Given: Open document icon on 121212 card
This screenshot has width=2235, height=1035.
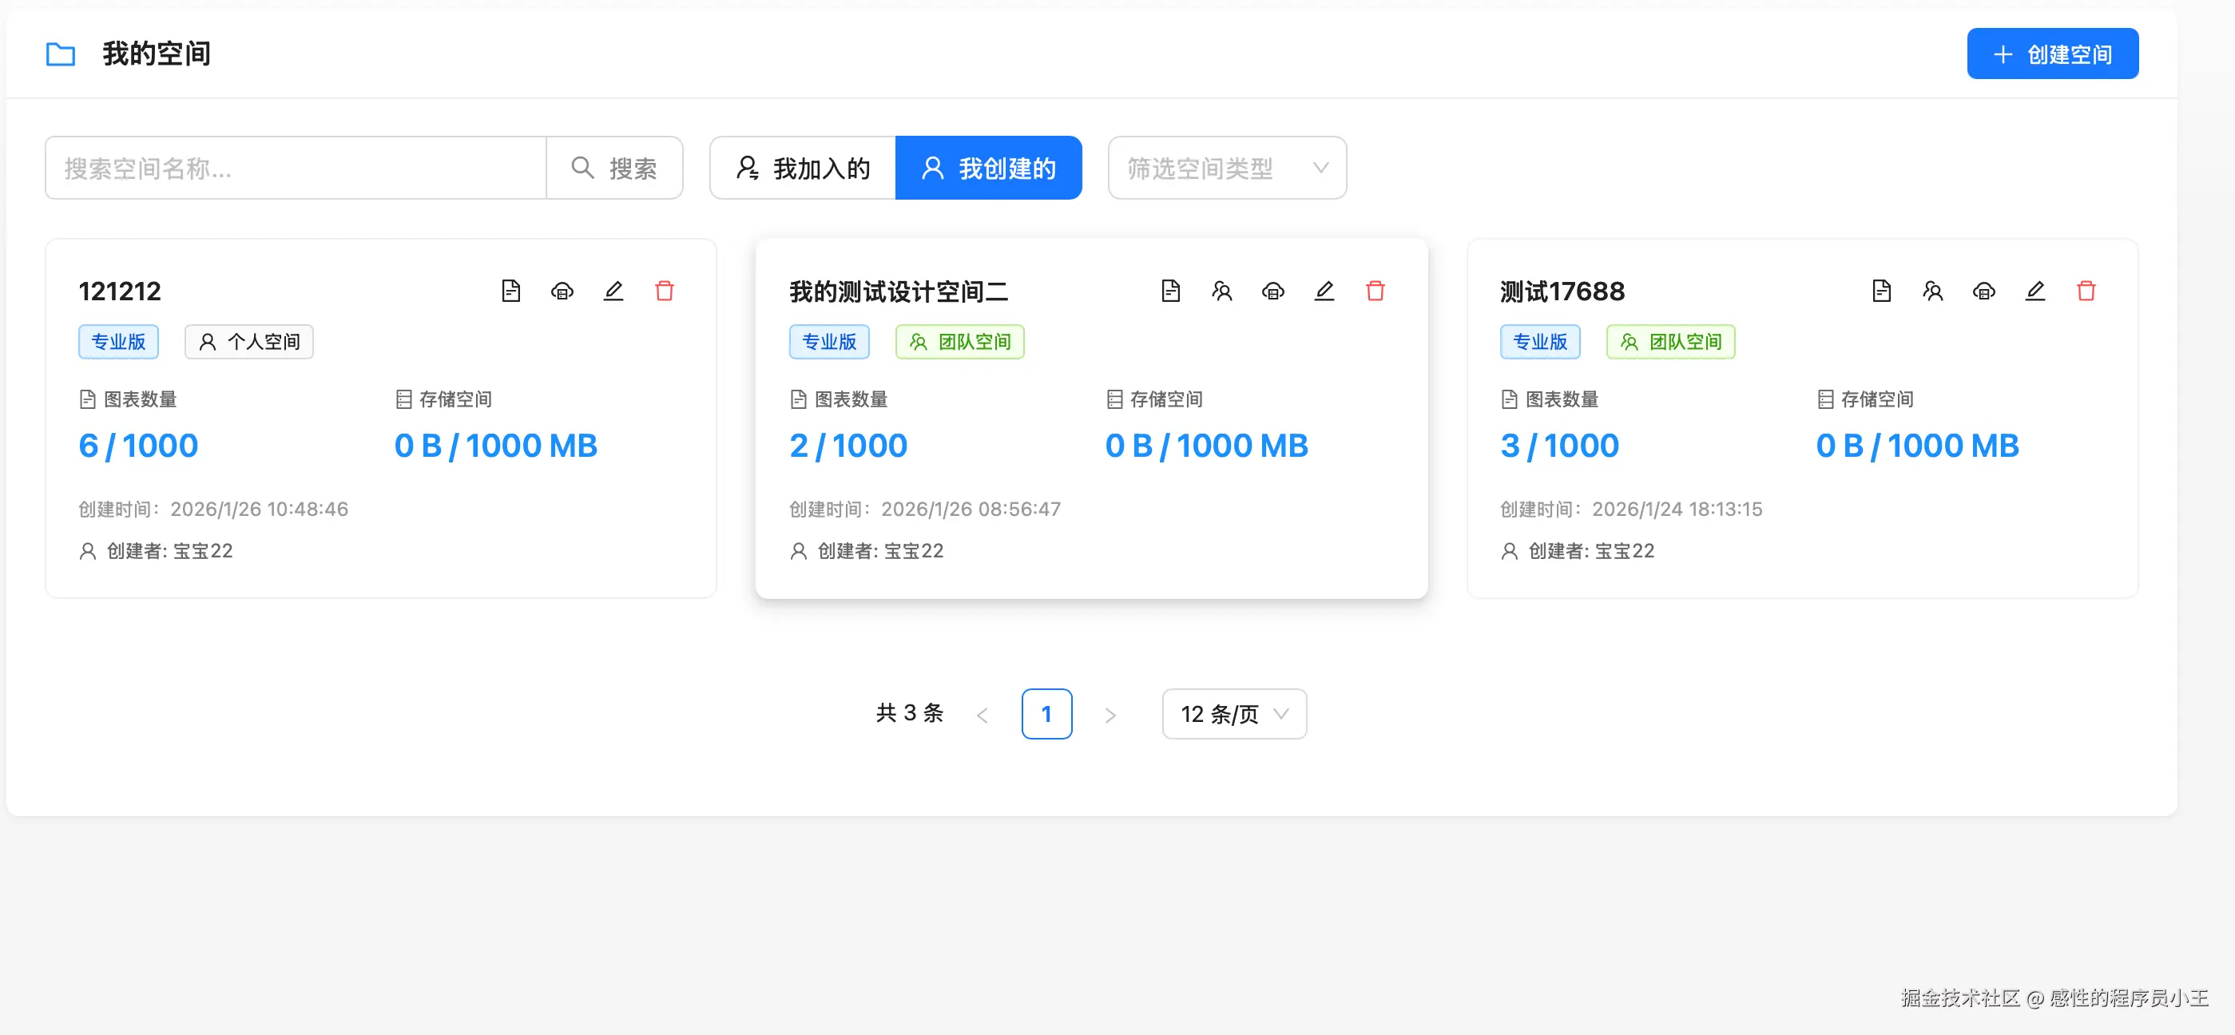Looking at the screenshot, I should coord(511,291).
